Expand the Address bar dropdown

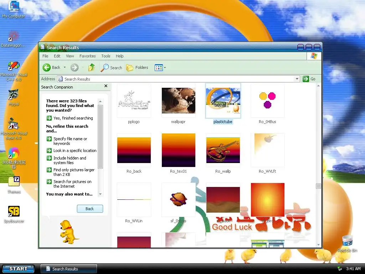[x=297, y=79]
